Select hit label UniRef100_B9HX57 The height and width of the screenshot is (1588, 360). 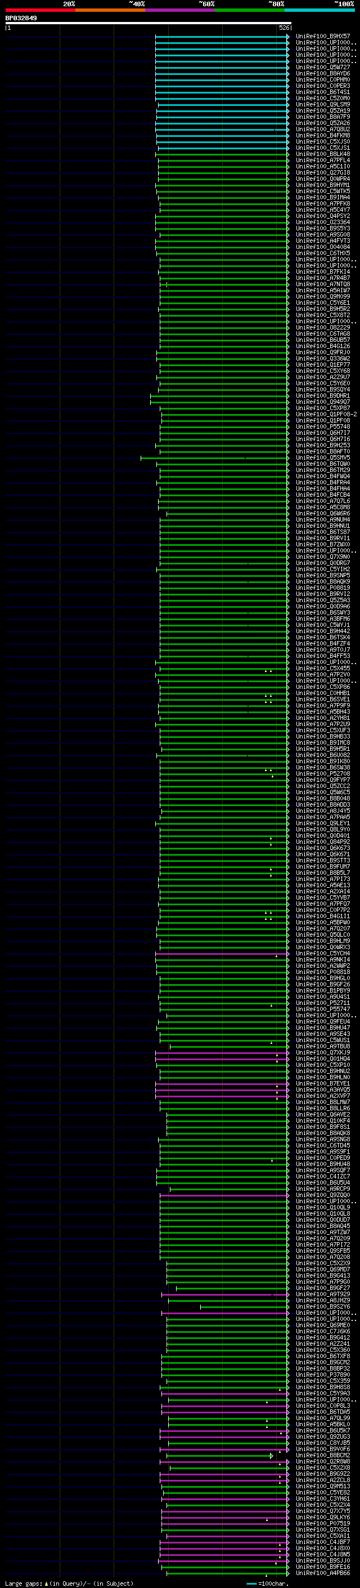[x=322, y=37]
